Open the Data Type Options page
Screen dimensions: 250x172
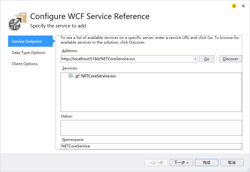click(x=28, y=53)
